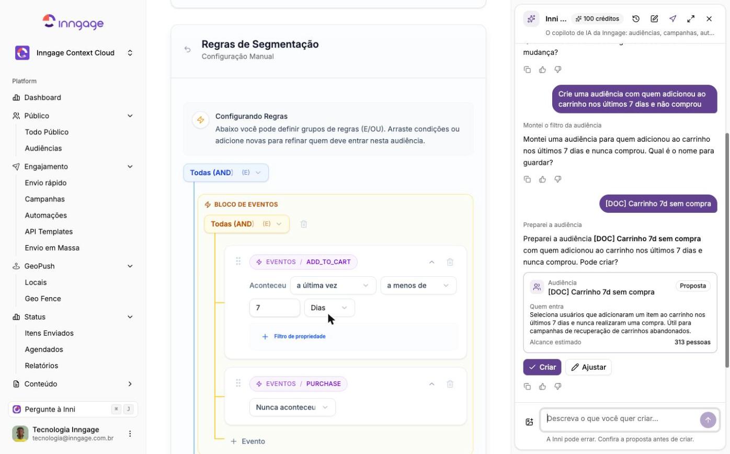Screen dimensions: 730x454
Task: Remove the Bloco de Eventos group via trash icon
Action: point(304,224)
